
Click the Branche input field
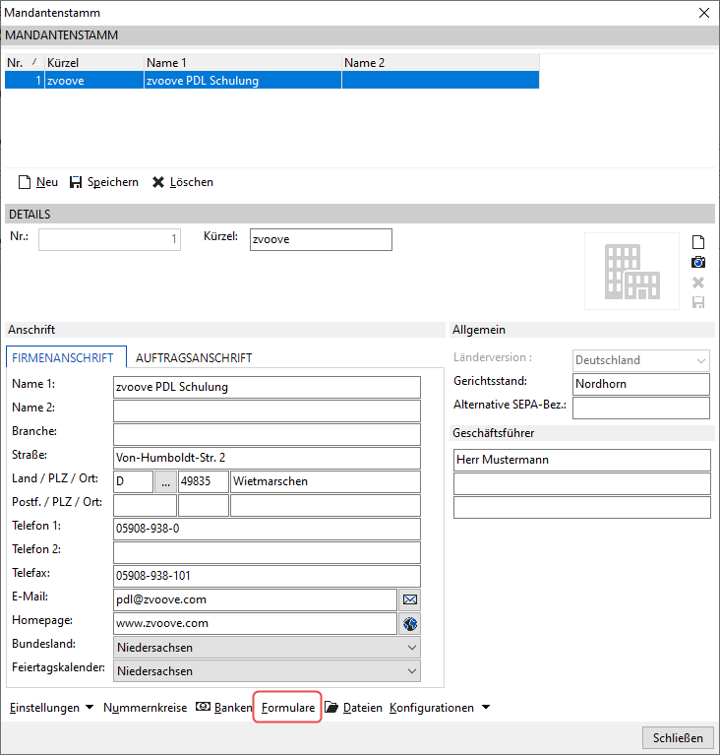267,435
